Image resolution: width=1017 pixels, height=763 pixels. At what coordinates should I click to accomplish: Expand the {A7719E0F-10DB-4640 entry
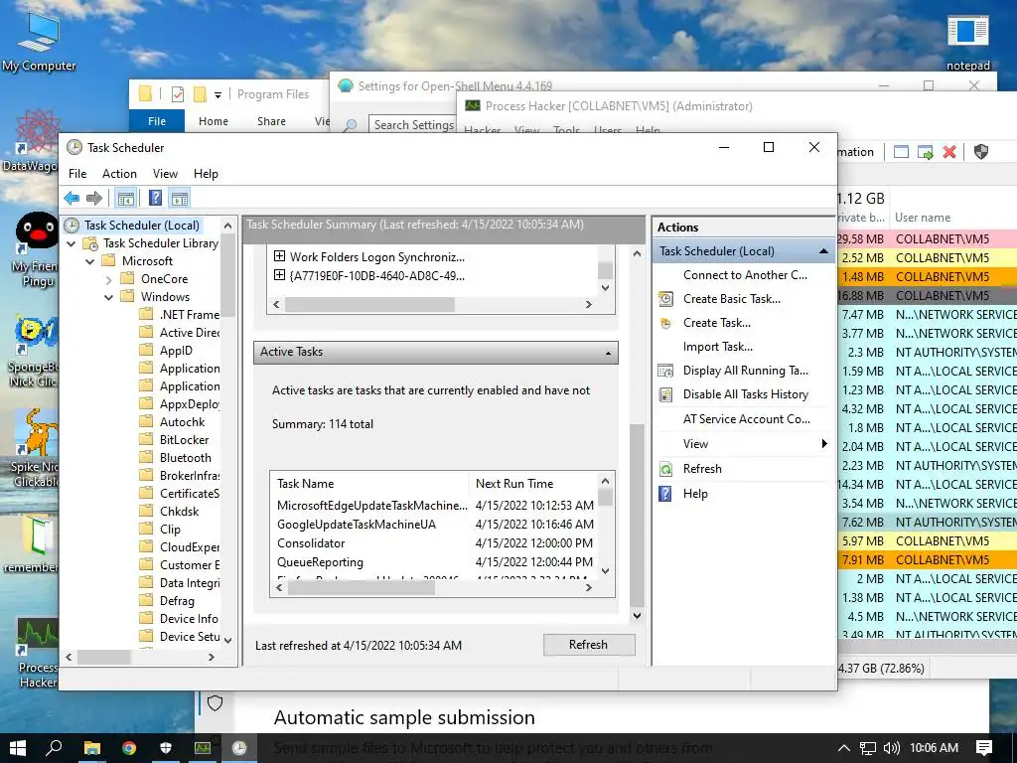(279, 275)
